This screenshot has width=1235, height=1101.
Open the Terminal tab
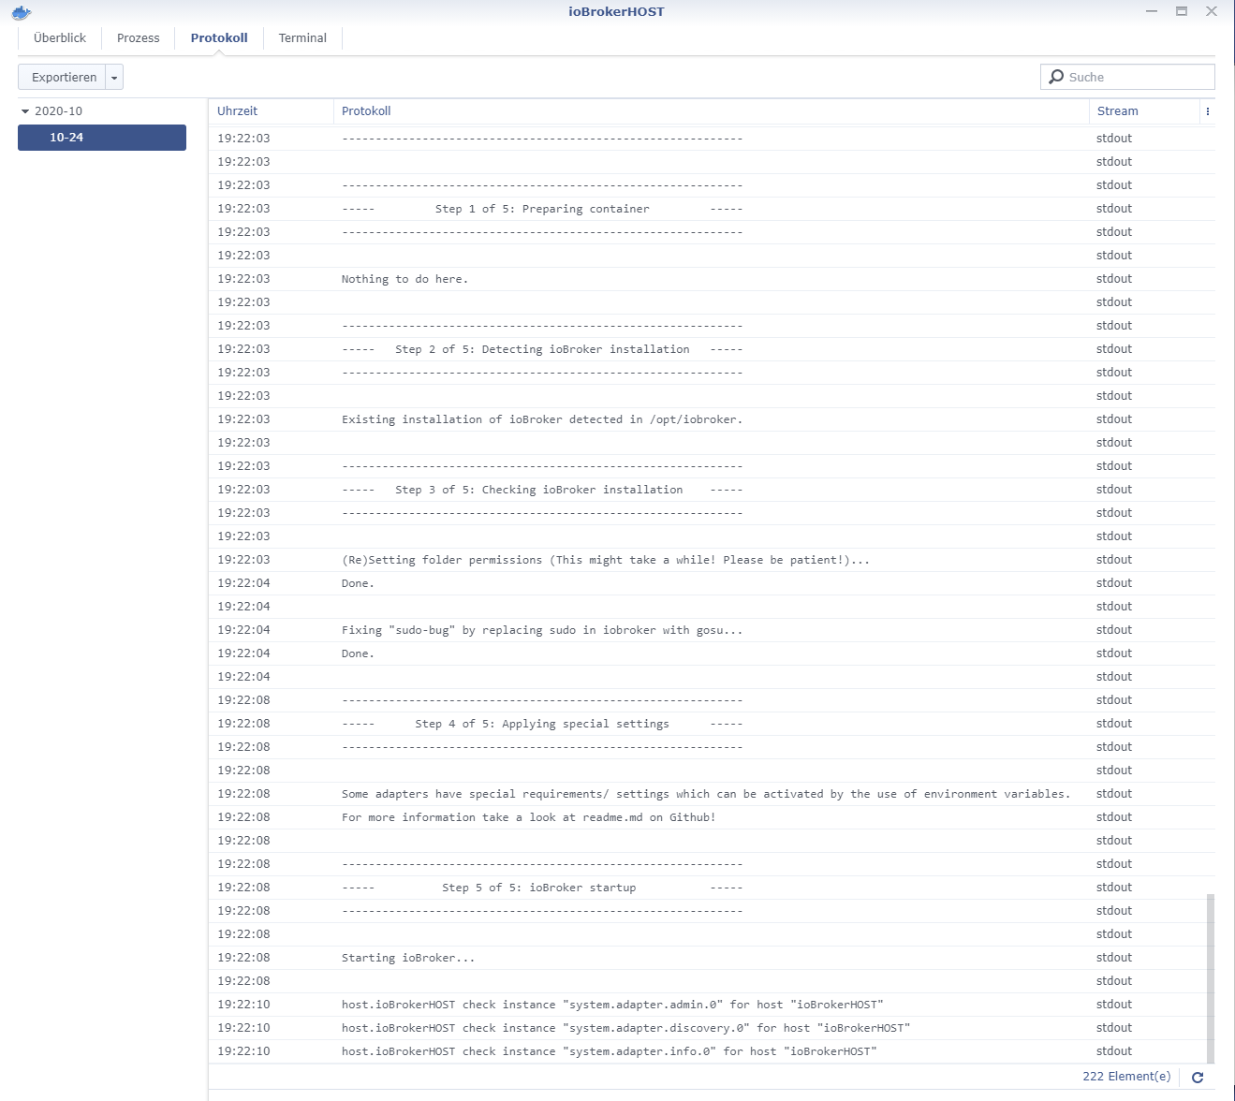pyautogui.click(x=302, y=38)
